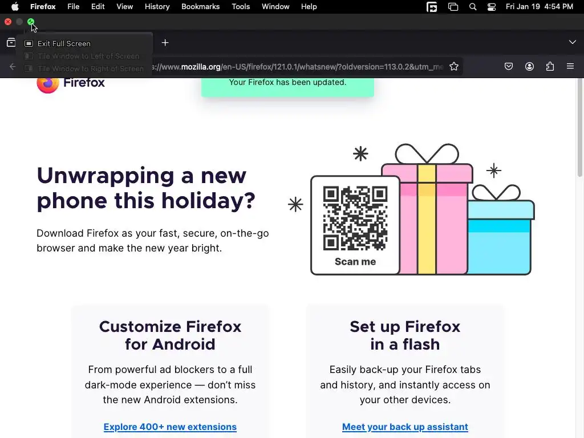Click the 'Customize Firefox for Android' heading

(170, 335)
